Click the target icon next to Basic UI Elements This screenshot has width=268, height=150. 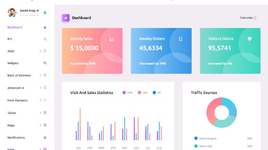pos(45,75)
